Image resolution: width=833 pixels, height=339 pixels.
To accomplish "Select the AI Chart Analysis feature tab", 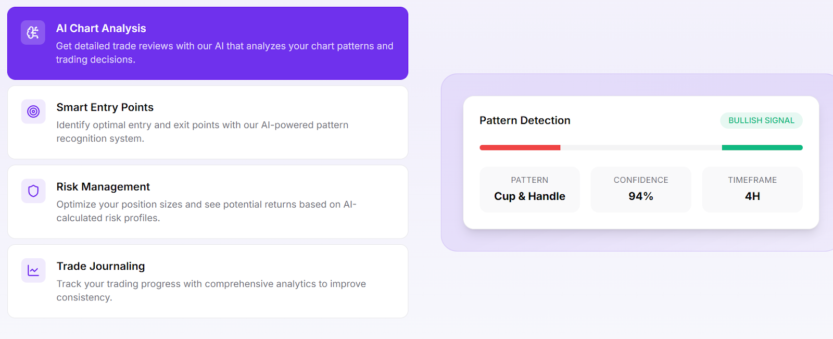I will pos(101,29).
